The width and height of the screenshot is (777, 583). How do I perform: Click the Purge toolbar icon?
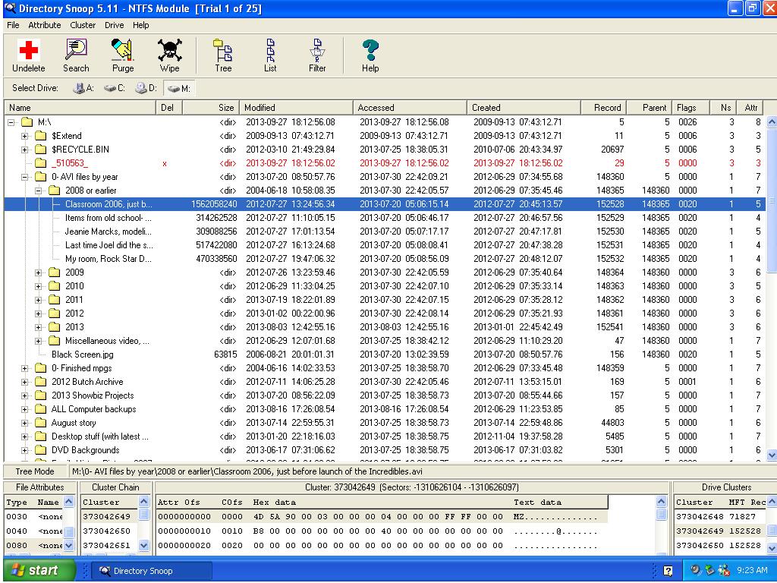point(122,50)
